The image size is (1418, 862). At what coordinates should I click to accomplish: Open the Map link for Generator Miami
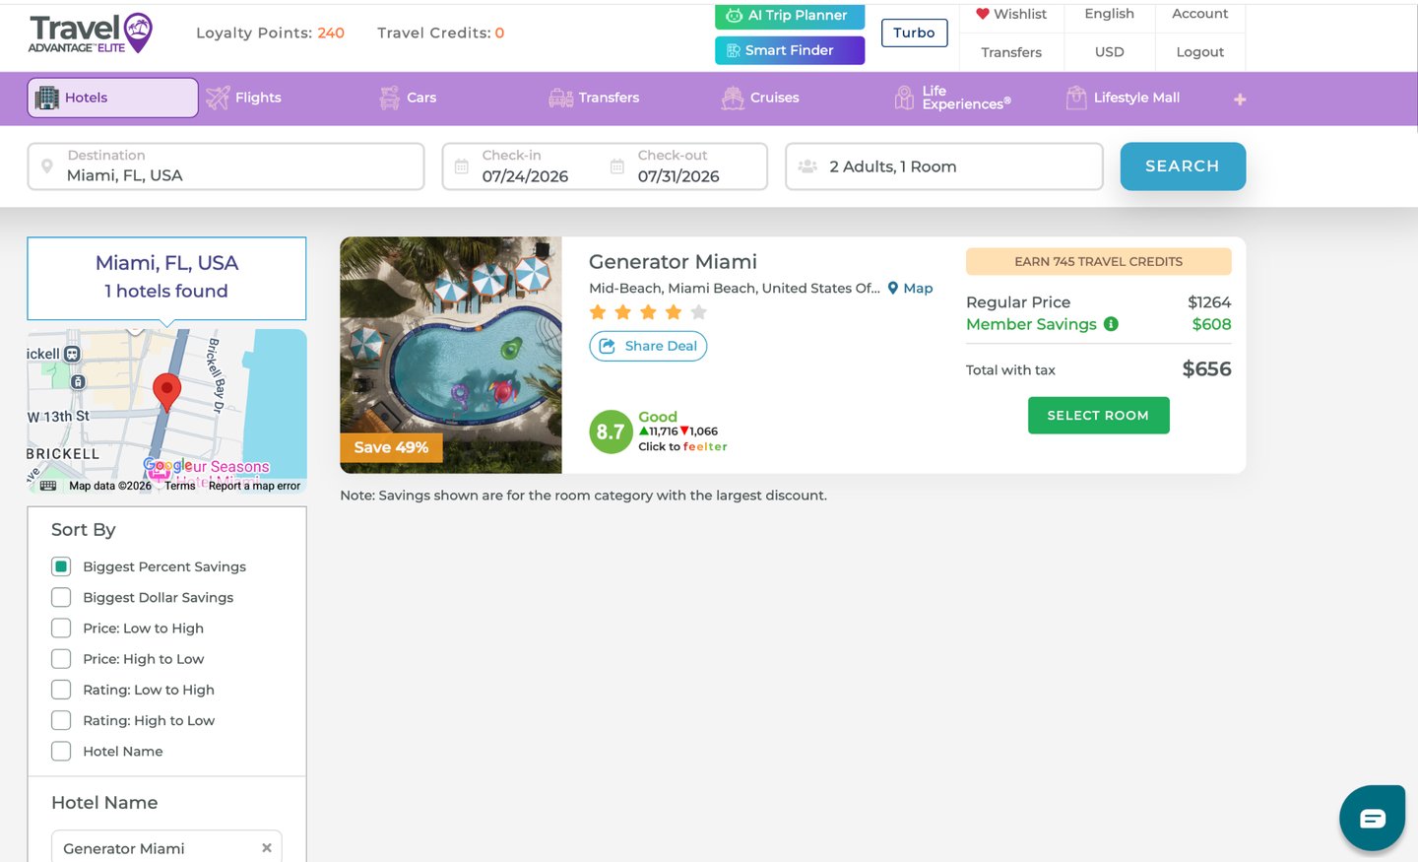click(x=910, y=288)
